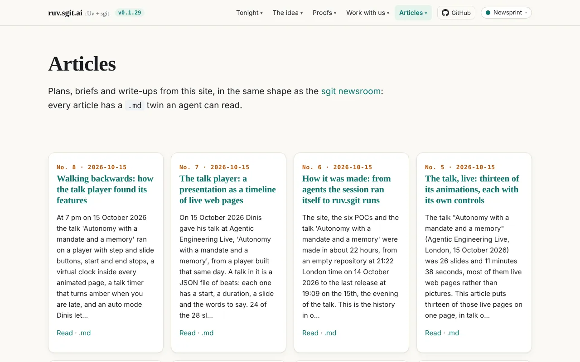Open article 'The talk player: a presentation as a timeline'
The width and height of the screenshot is (580, 362).
click(x=227, y=190)
